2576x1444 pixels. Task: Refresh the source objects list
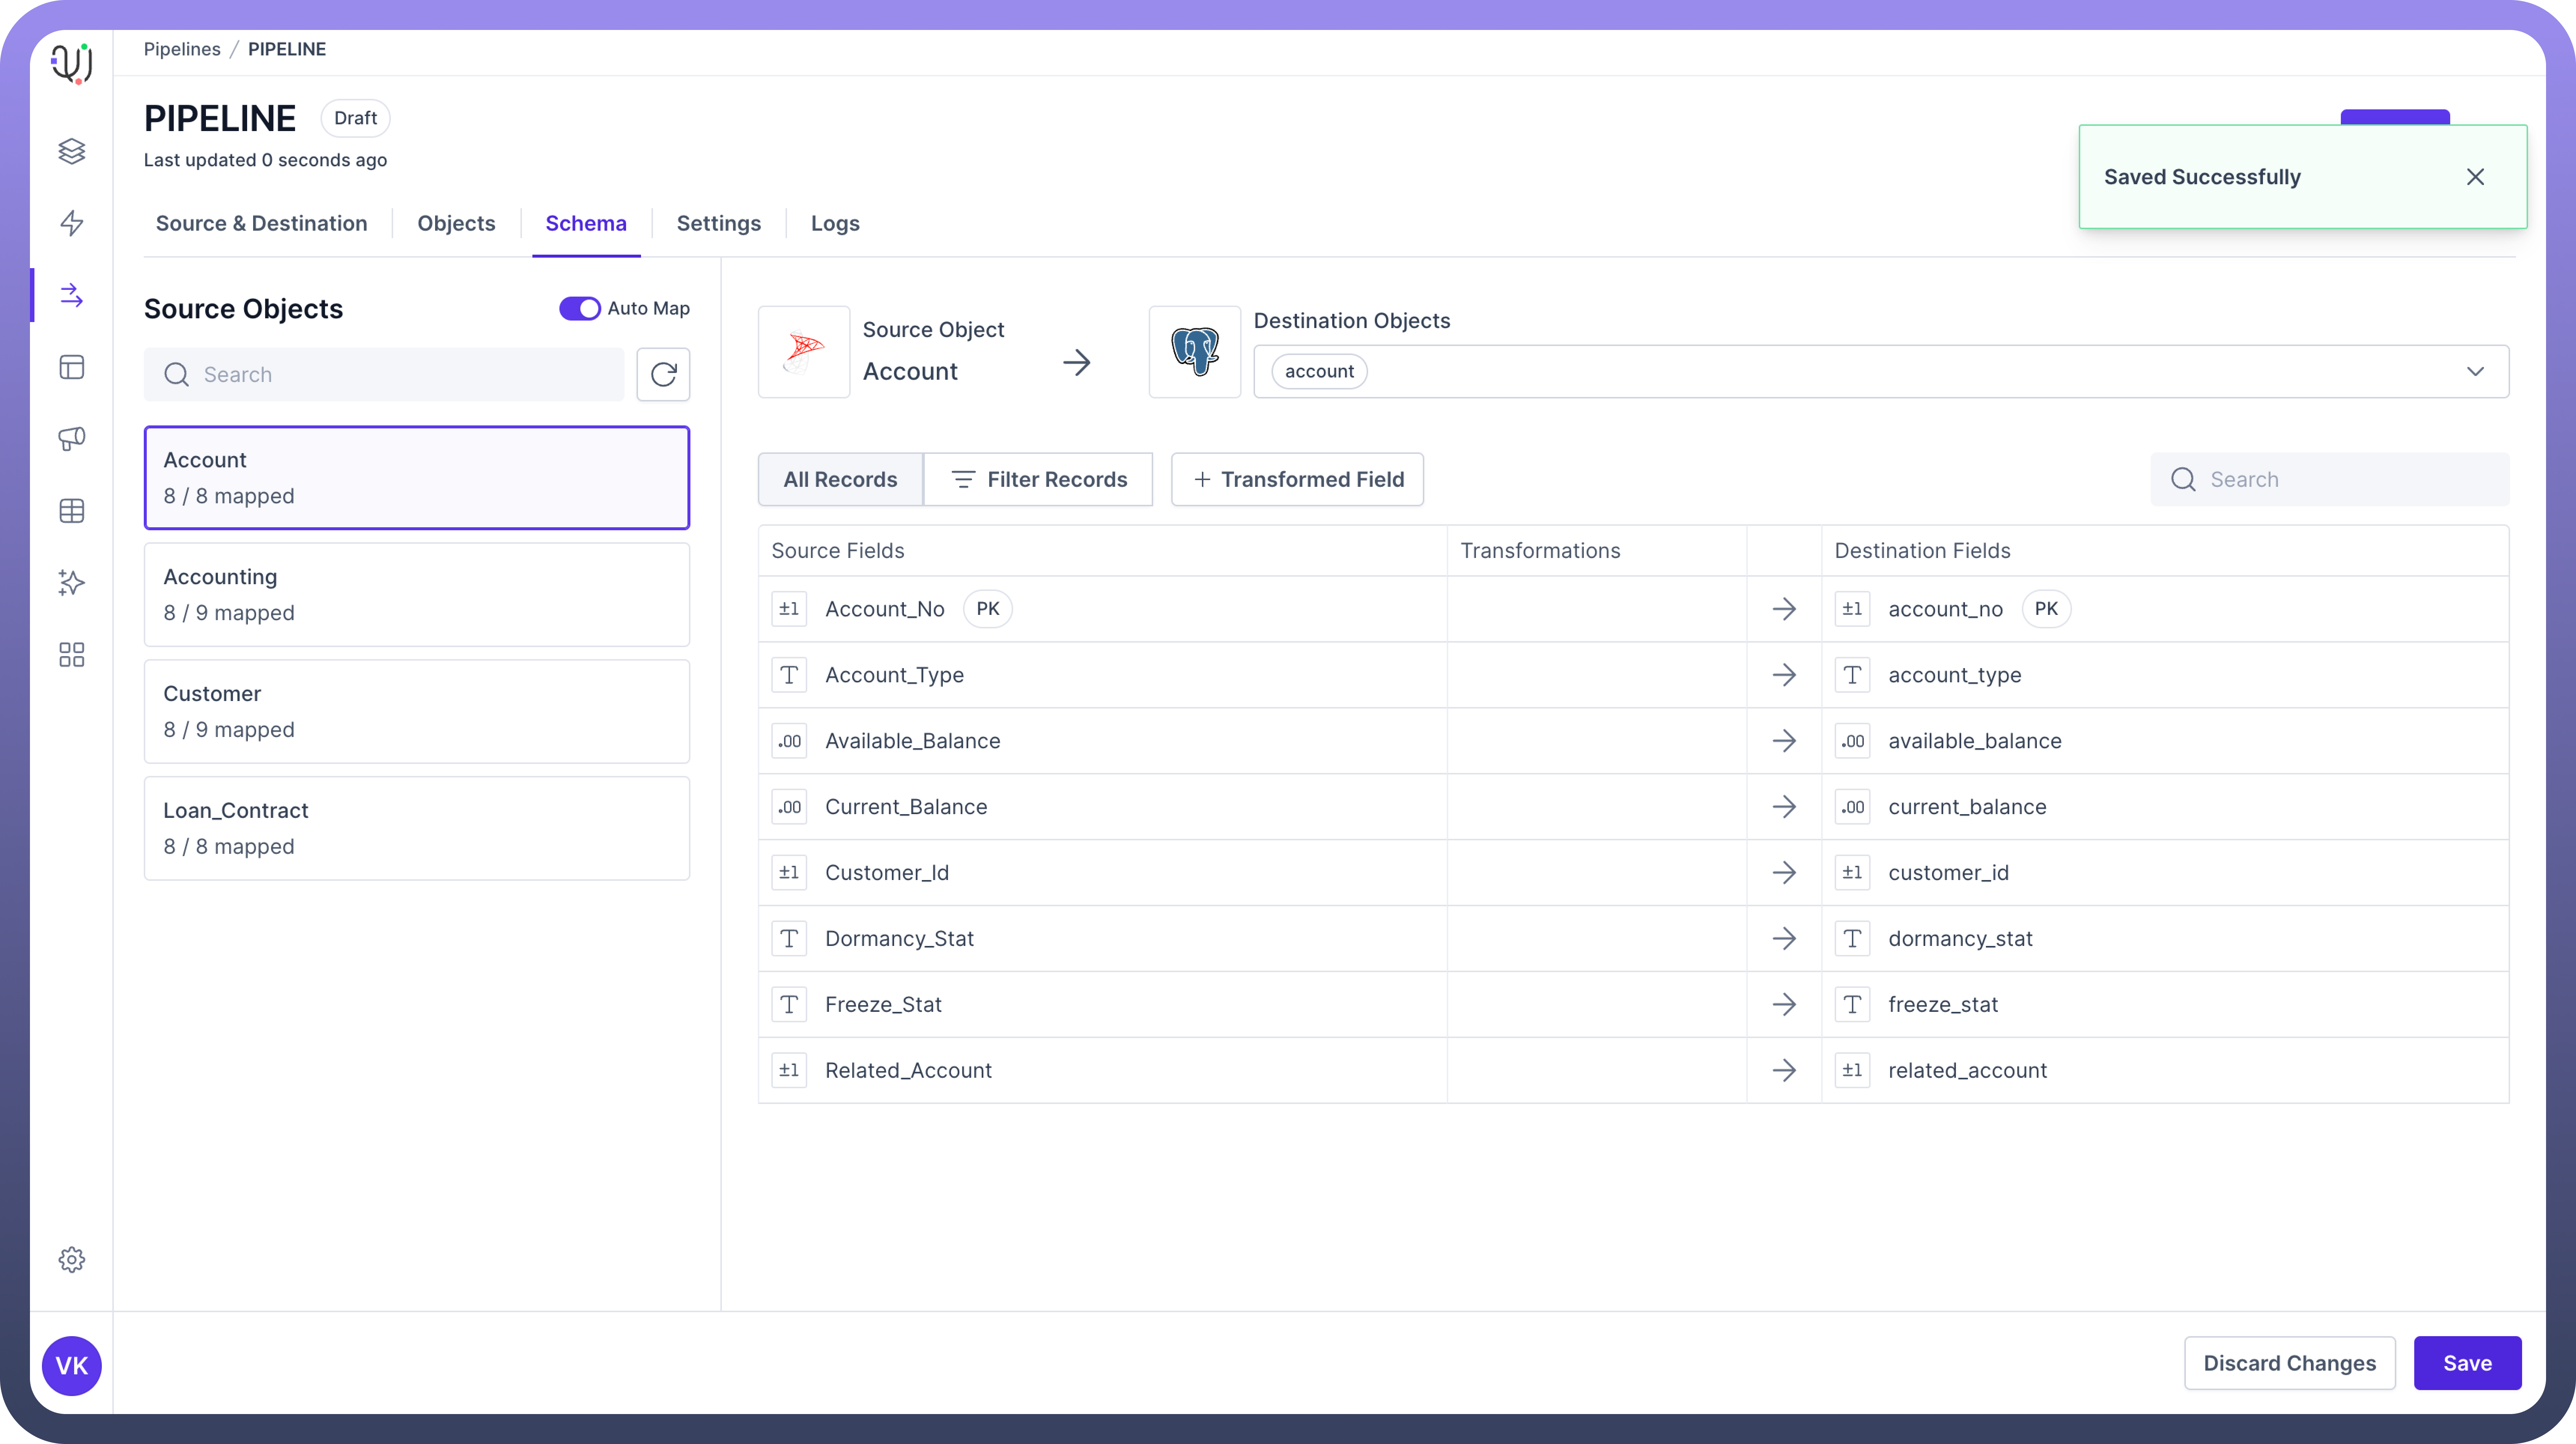pyautogui.click(x=663, y=374)
